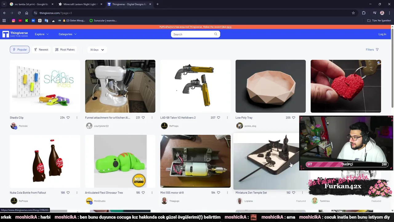Open the Chrome profile avatar

pos(382,13)
